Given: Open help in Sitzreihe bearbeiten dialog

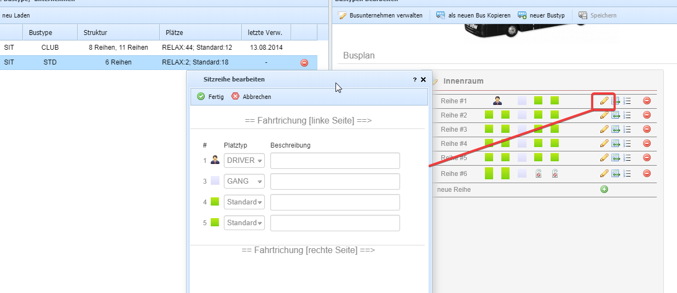Looking at the screenshot, I should tap(414, 80).
